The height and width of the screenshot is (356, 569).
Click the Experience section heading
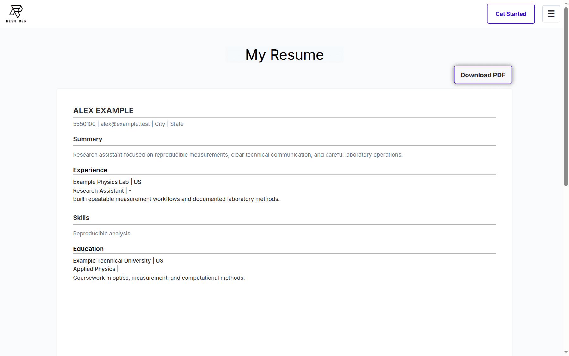coord(90,170)
